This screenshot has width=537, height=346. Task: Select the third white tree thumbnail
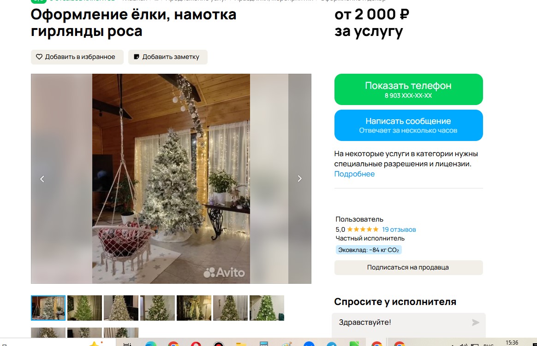(121, 308)
